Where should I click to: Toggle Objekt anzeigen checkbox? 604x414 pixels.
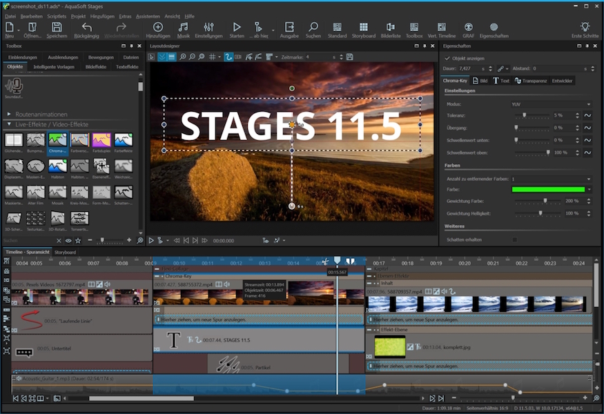447,59
